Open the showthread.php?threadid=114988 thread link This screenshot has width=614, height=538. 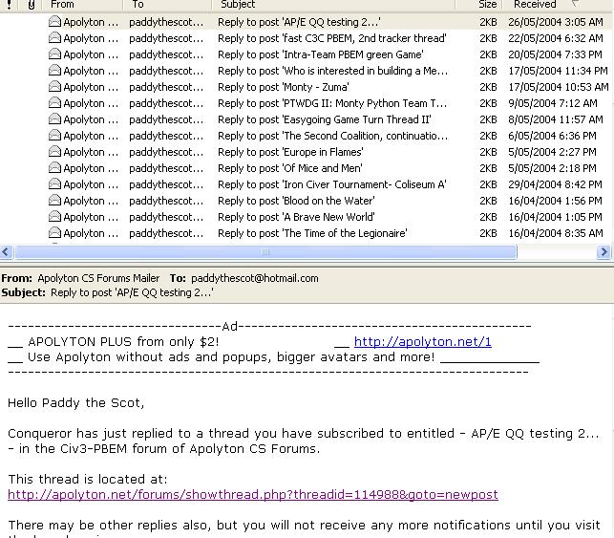click(253, 494)
